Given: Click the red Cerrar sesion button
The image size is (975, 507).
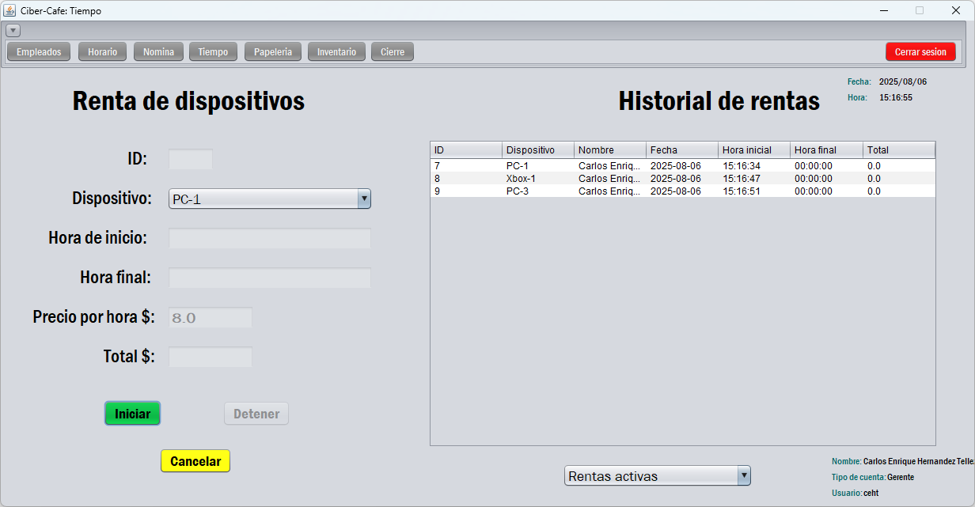Looking at the screenshot, I should coord(920,52).
